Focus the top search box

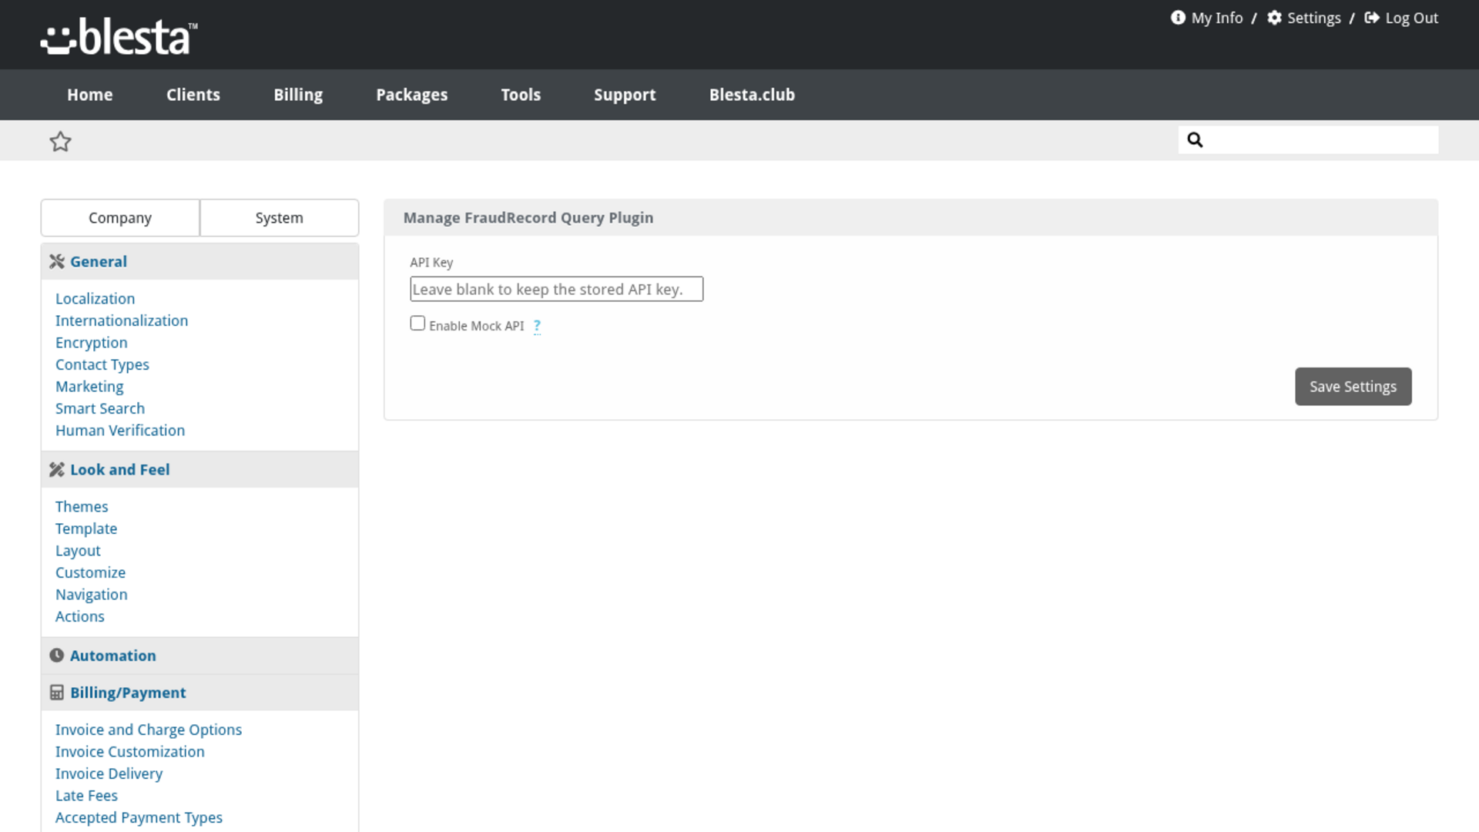[x=1308, y=139]
